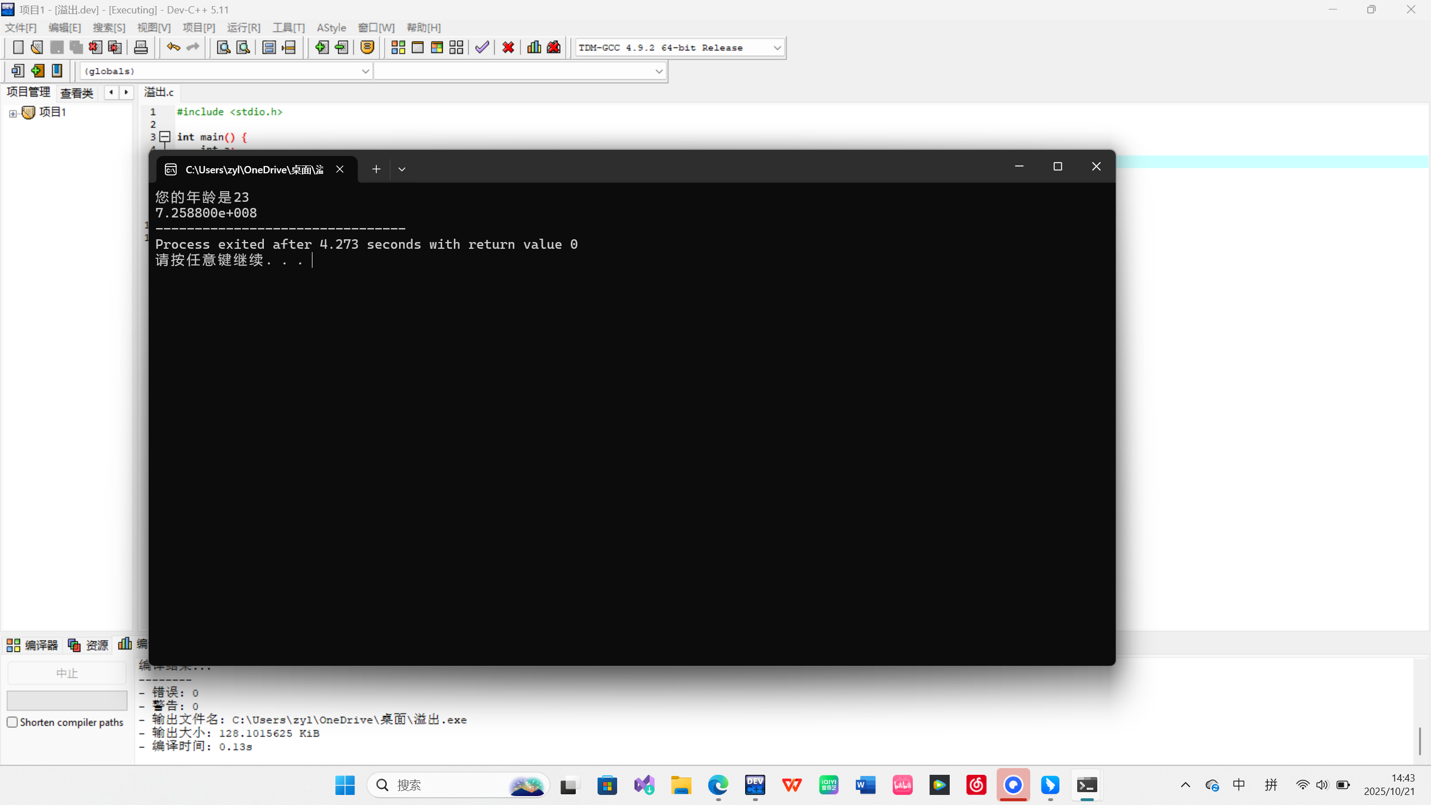
Task: Click the red X Stop Execution icon
Action: point(508,48)
